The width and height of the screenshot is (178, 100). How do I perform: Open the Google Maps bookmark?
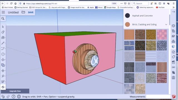coord(110,7)
